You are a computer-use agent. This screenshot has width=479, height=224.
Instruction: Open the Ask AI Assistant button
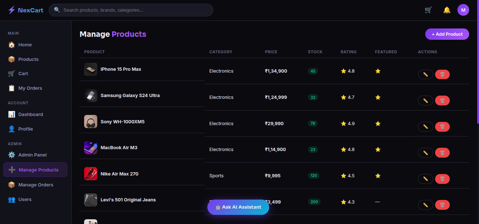pos(238,207)
